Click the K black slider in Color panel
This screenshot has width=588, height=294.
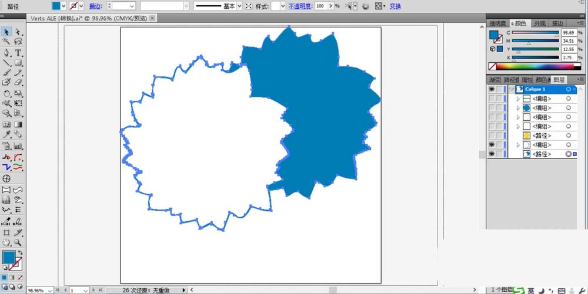pyautogui.click(x=535, y=58)
